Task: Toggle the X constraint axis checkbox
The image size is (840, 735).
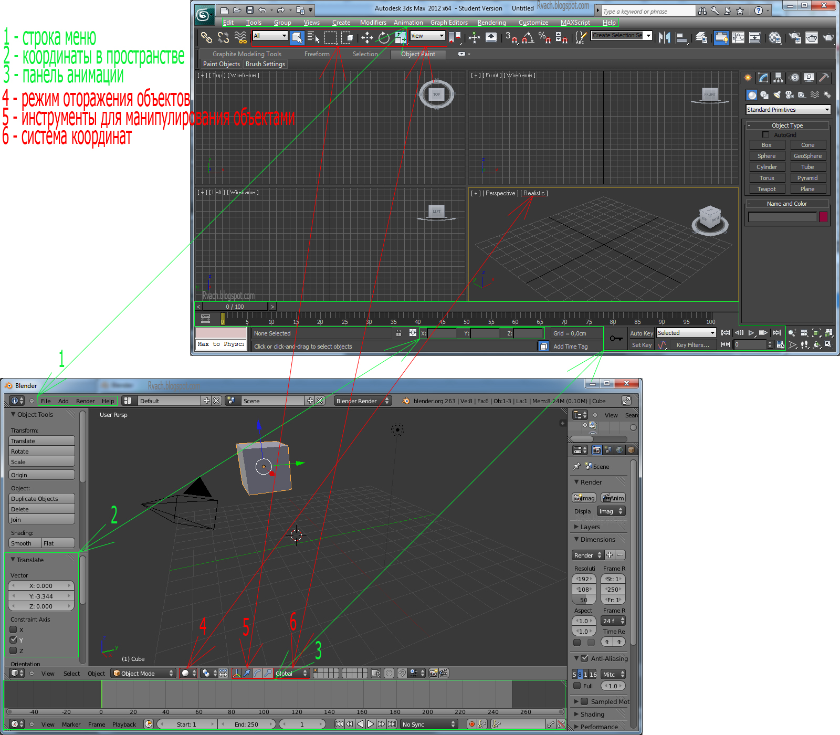Action: coord(13,629)
